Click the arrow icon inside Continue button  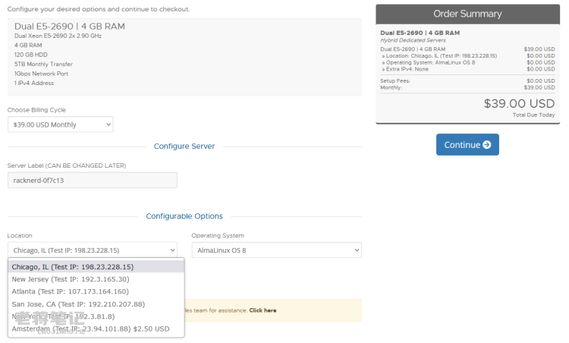(x=486, y=145)
